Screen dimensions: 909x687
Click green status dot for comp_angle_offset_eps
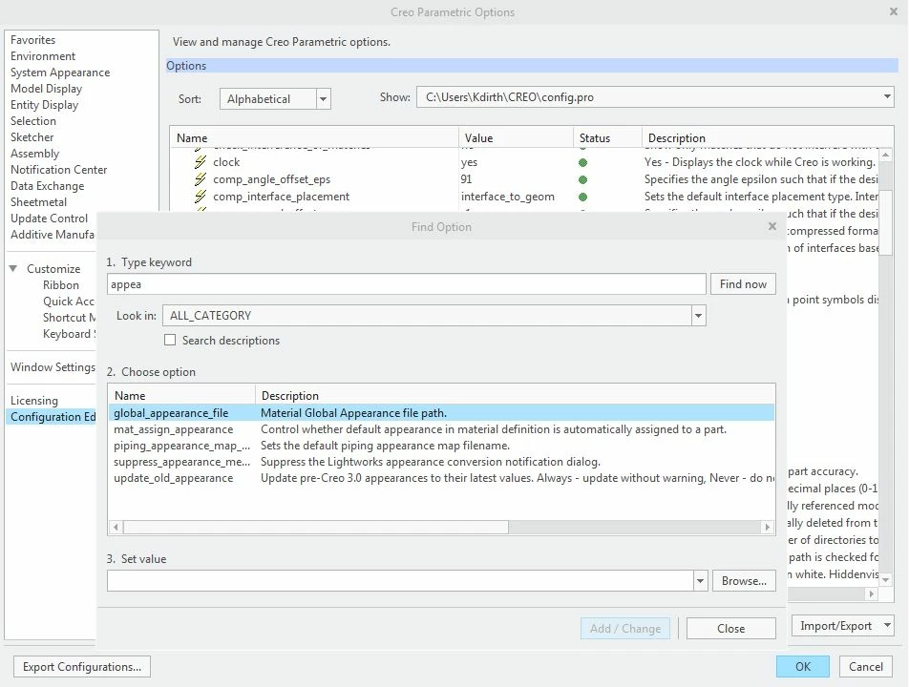tap(582, 179)
